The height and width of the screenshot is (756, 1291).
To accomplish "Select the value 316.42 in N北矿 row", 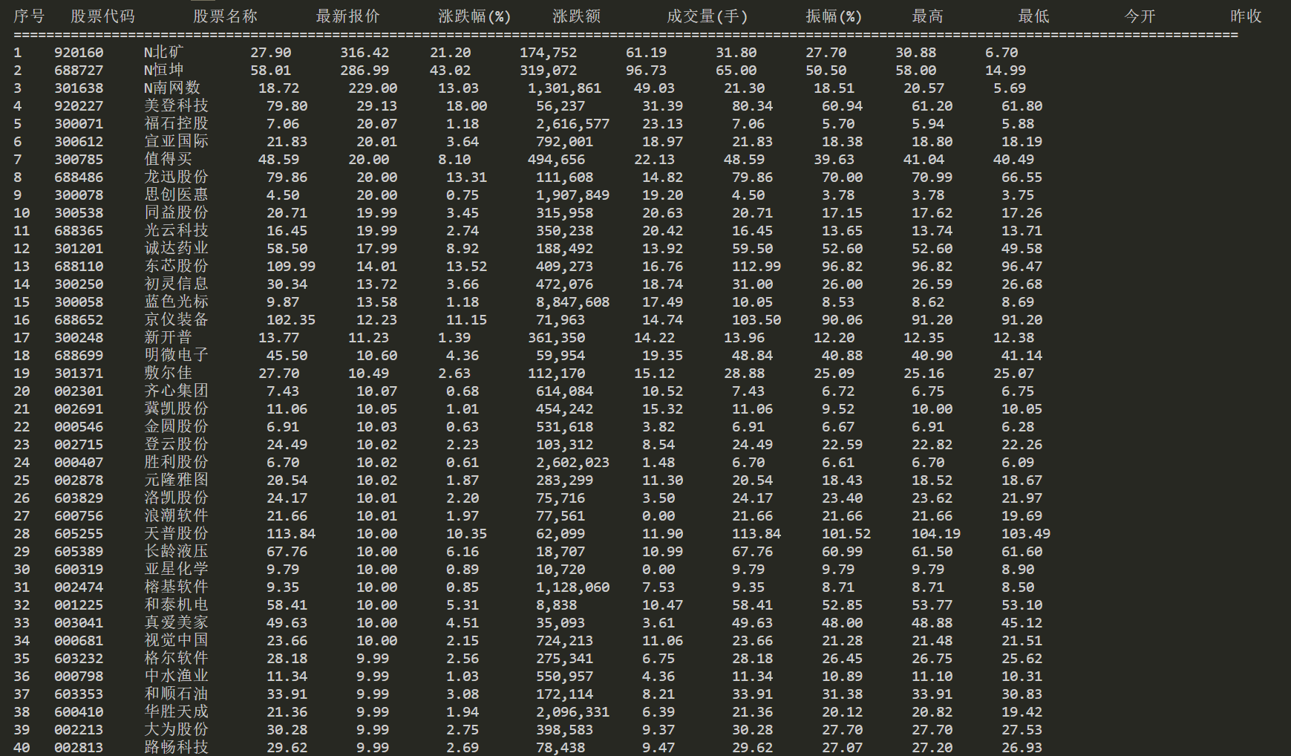I will tap(365, 53).
